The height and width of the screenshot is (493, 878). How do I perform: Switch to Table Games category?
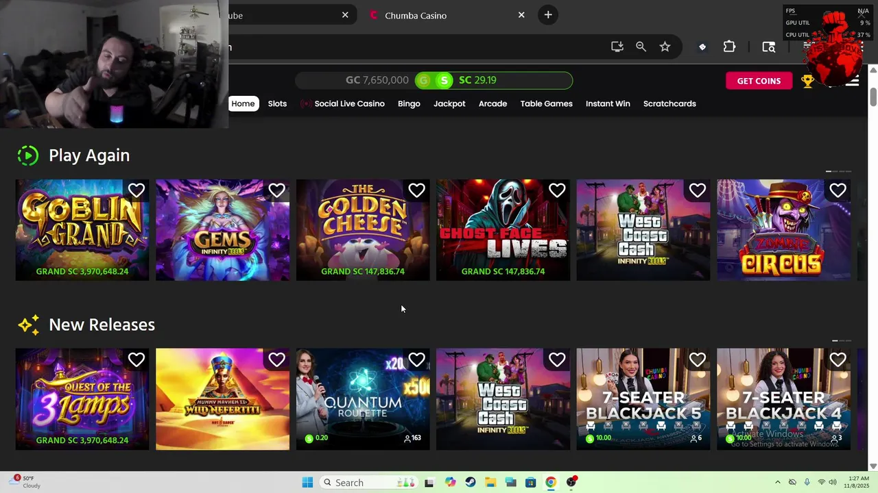[x=546, y=103]
